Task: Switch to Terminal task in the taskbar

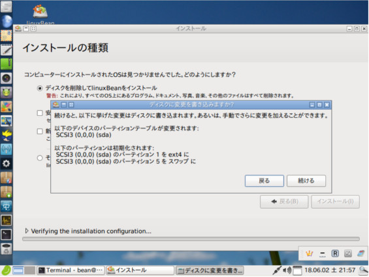Action: pyautogui.click(x=71, y=270)
